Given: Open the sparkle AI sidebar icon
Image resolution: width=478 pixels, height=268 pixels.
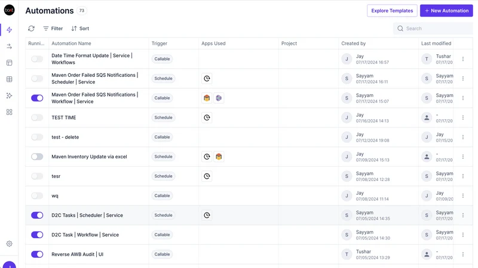Looking at the screenshot, I should pyautogui.click(x=9, y=96).
